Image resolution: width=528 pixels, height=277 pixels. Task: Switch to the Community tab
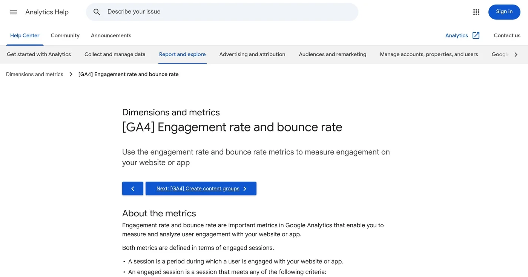65,35
